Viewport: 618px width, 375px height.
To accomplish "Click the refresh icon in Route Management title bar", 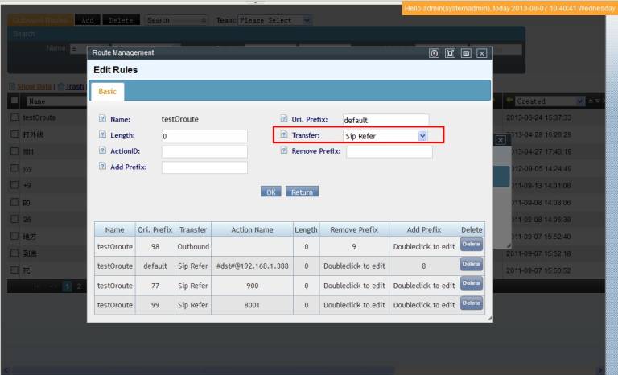I will [435, 53].
